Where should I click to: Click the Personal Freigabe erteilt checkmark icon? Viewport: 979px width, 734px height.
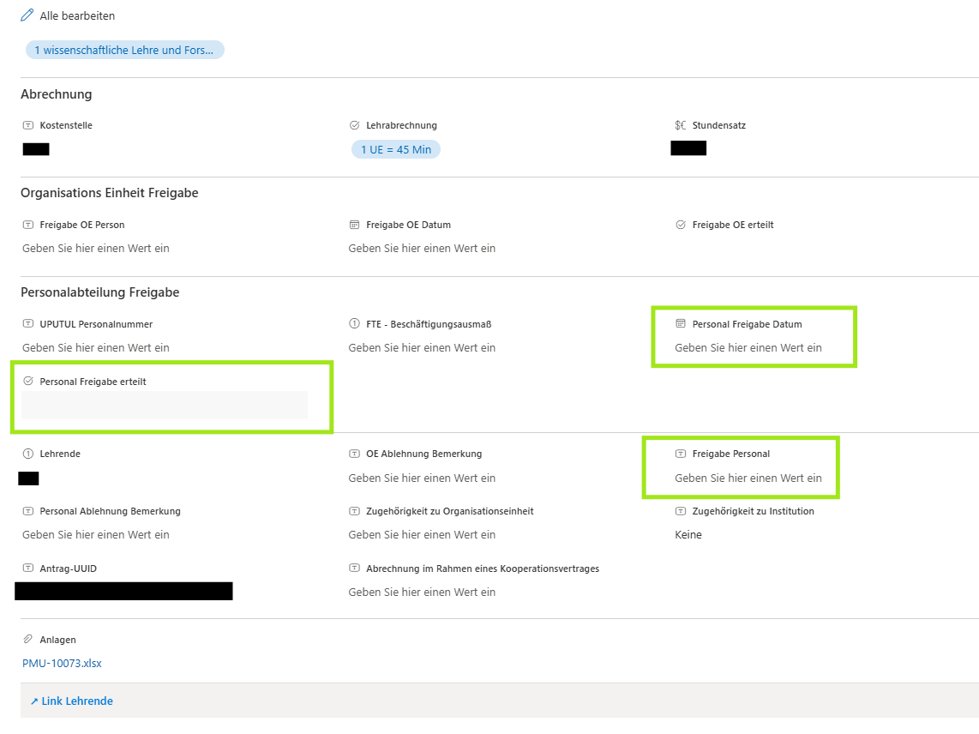(28, 381)
